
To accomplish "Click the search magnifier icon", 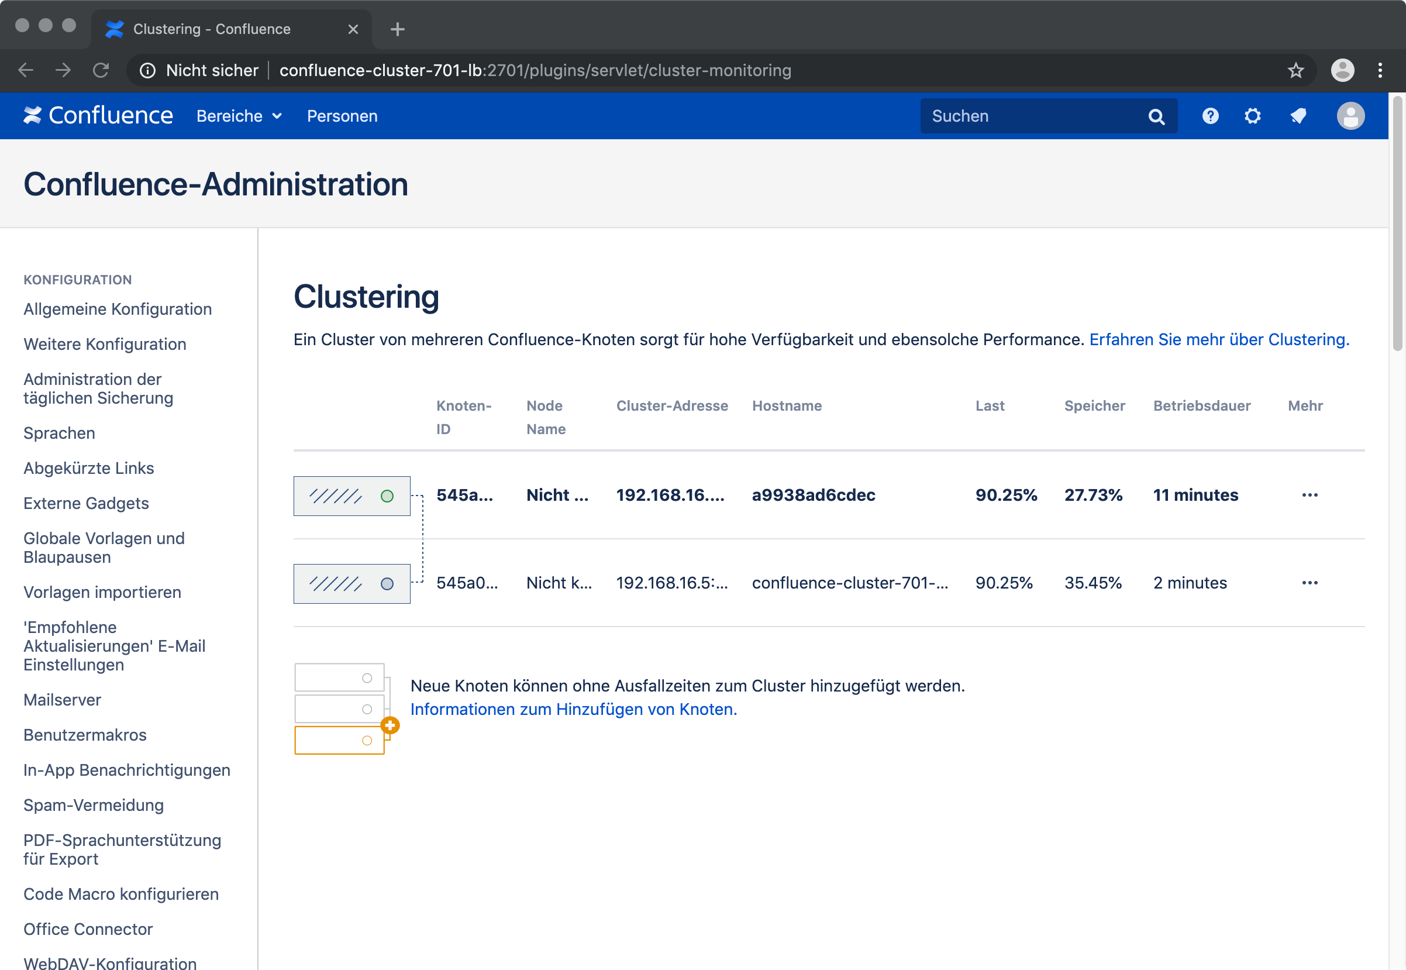I will (1157, 116).
